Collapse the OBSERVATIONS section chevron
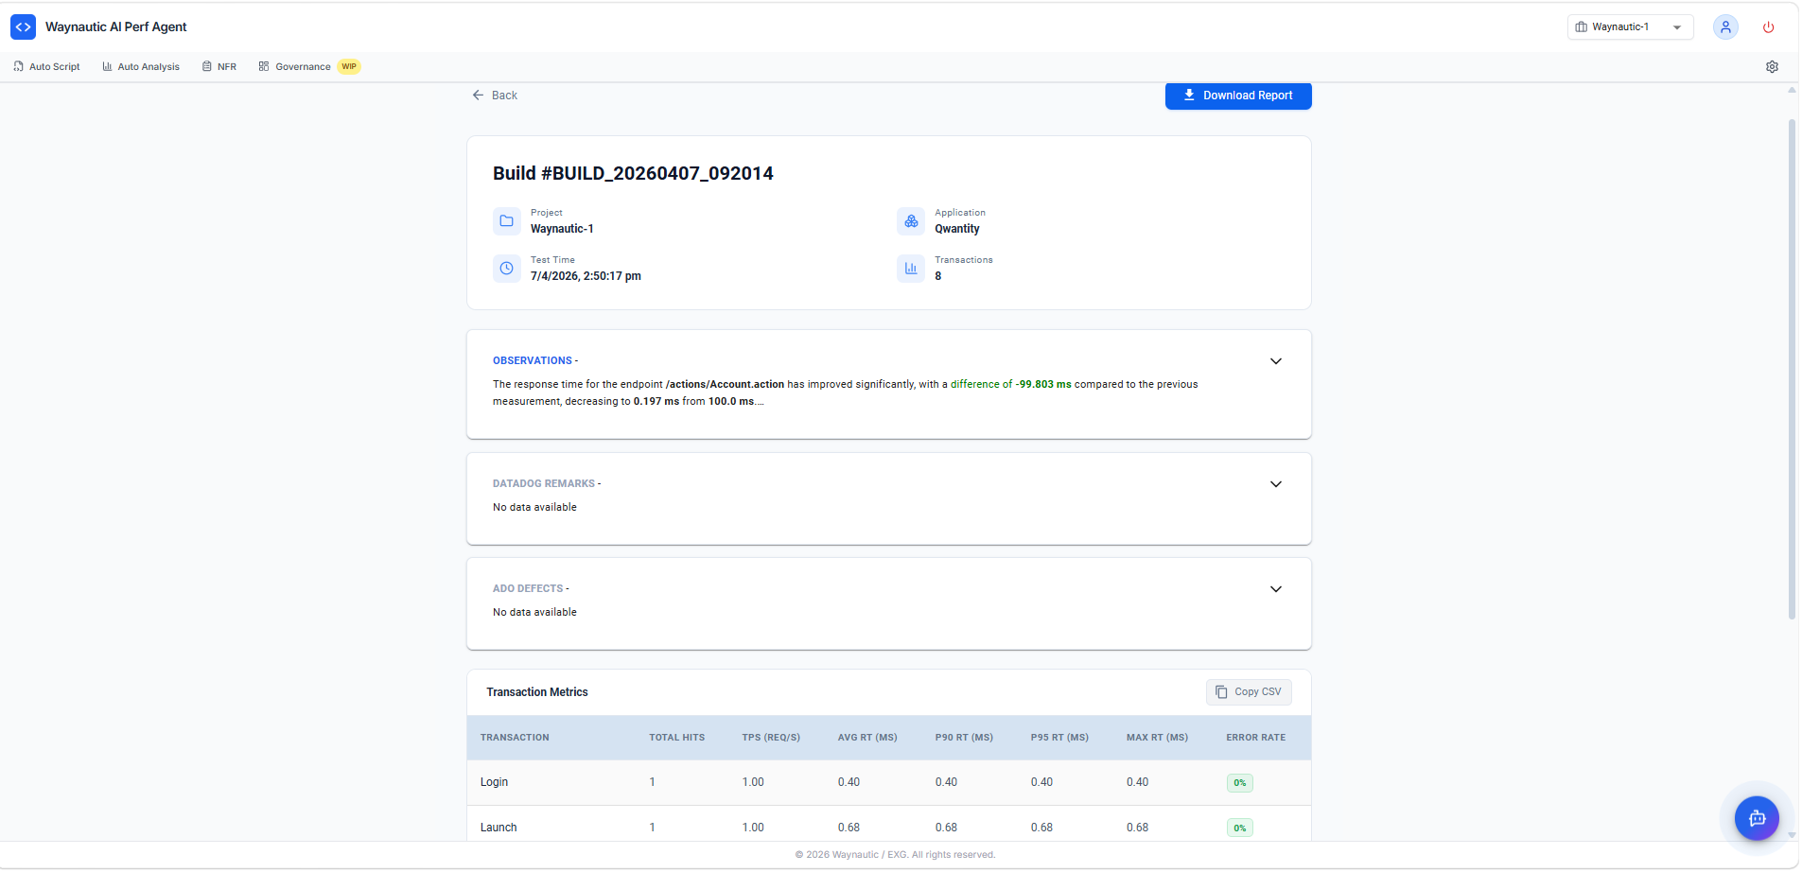Image resolution: width=1802 pixels, height=872 pixels. (x=1275, y=360)
